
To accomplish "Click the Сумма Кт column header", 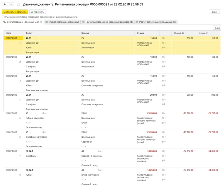I will (x=208, y=33).
